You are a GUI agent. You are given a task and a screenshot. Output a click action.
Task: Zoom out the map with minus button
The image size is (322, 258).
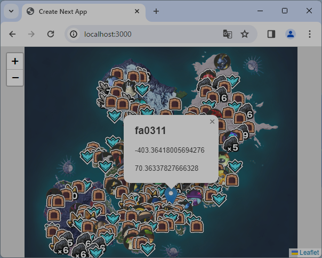click(15, 78)
